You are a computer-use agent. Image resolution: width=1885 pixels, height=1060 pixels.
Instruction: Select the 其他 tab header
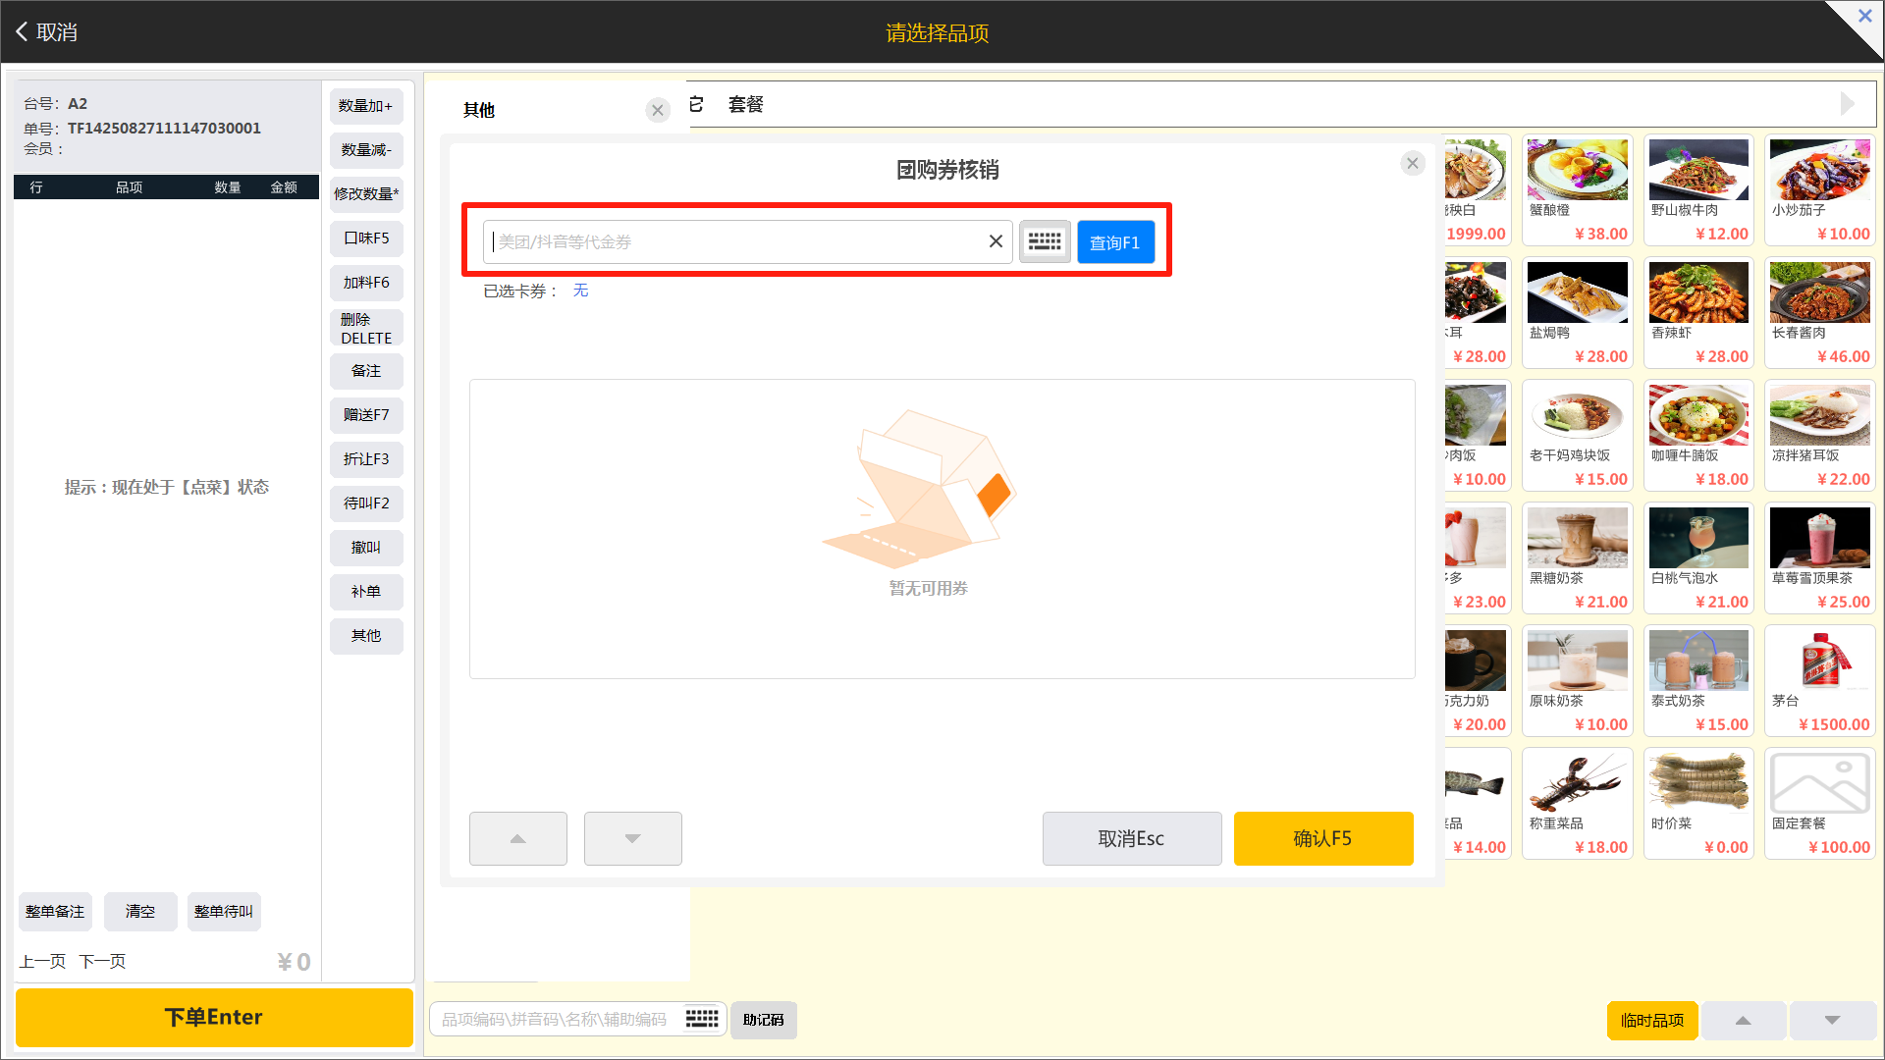[479, 110]
